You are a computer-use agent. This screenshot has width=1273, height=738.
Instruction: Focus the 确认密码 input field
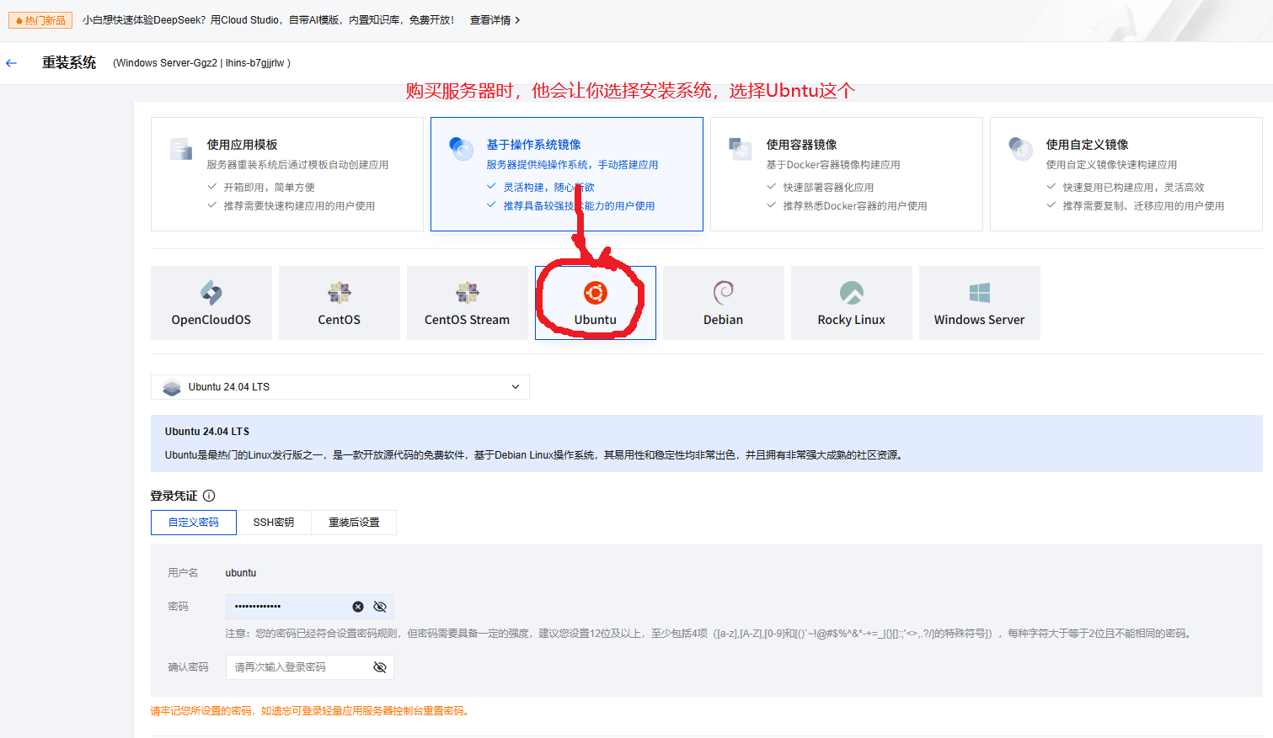[x=310, y=667]
